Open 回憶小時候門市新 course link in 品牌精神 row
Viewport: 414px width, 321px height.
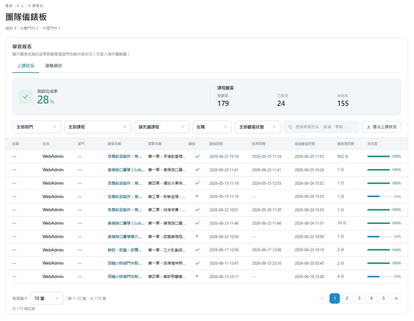124,263
